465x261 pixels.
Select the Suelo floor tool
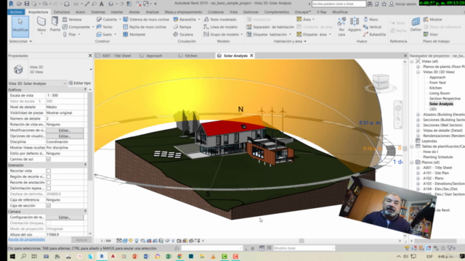(x=105, y=34)
